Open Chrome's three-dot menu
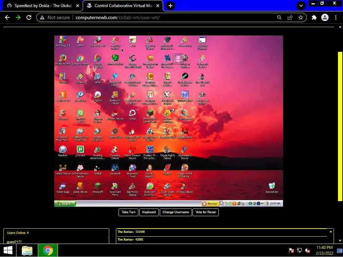The image size is (343, 257). coord(336,17)
